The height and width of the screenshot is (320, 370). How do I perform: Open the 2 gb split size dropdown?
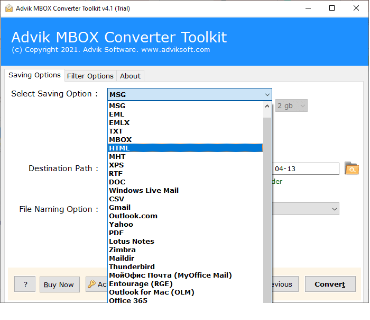pyautogui.click(x=291, y=105)
